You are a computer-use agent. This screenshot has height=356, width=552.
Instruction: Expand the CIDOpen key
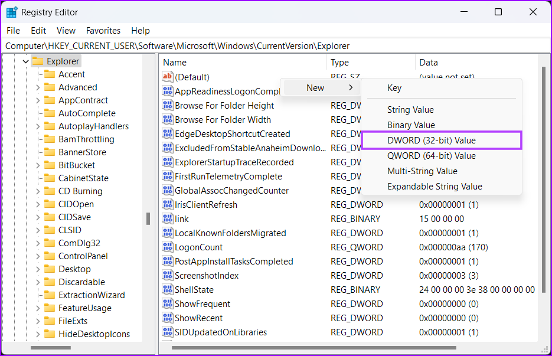coord(38,204)
